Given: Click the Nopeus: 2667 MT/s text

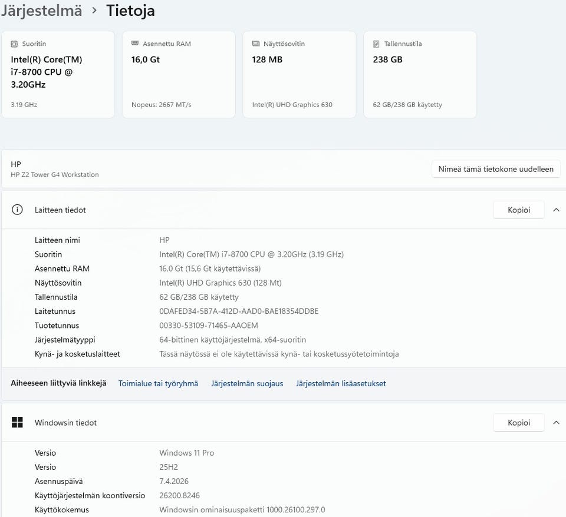Looking at the screenshot, I should tap(162, 105).
